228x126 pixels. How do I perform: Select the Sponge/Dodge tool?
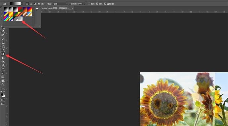(3, 62)
